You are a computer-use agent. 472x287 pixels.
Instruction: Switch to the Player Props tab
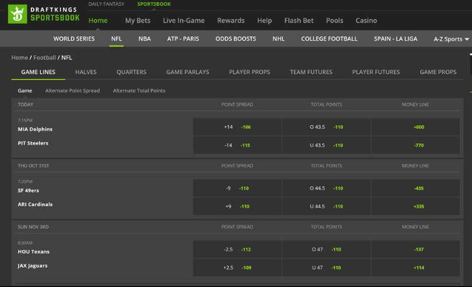click(x=249, y=72)
